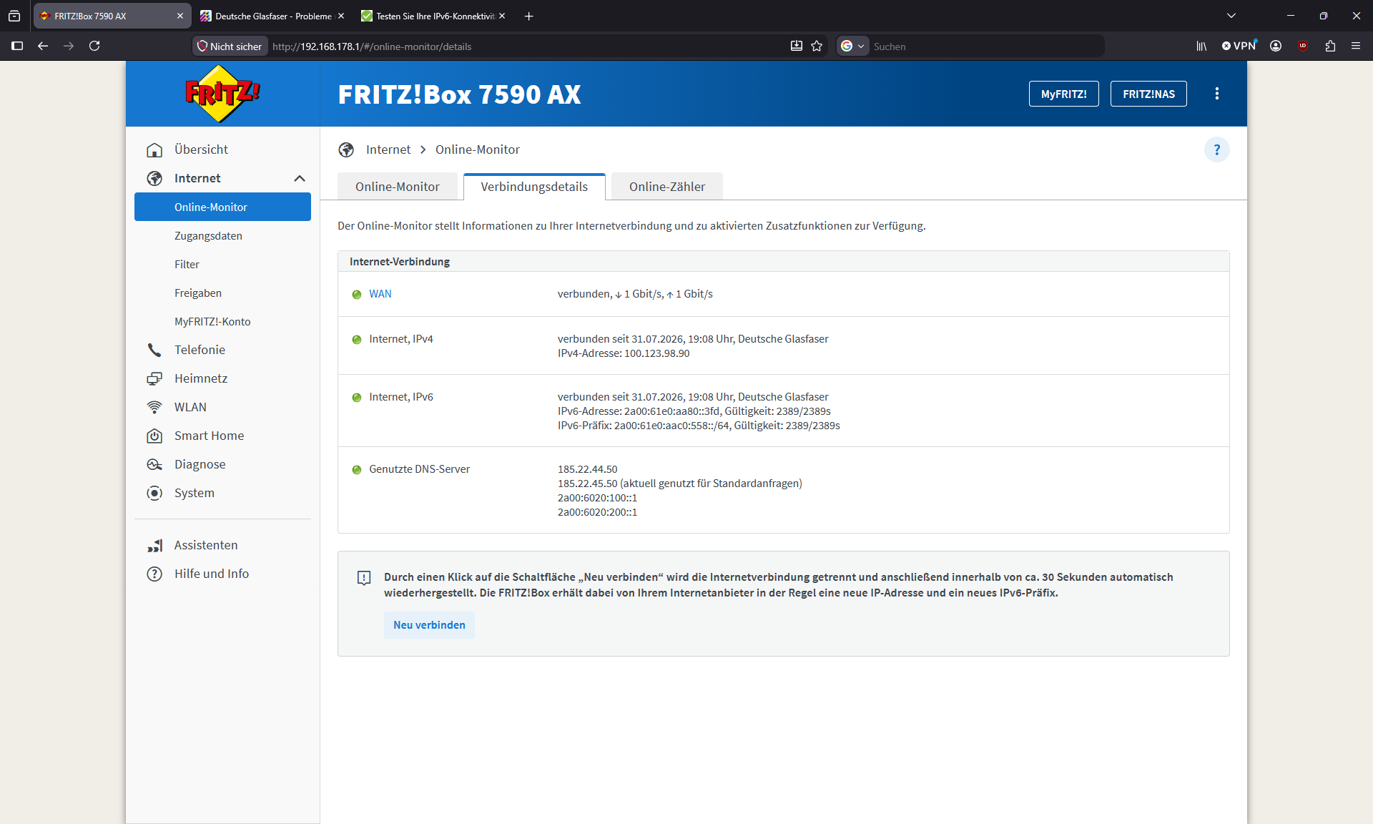Select the Verbindungsdetails tab
Image resolution: width=1373 pixels, height=824 pixels.
[534, 187]
